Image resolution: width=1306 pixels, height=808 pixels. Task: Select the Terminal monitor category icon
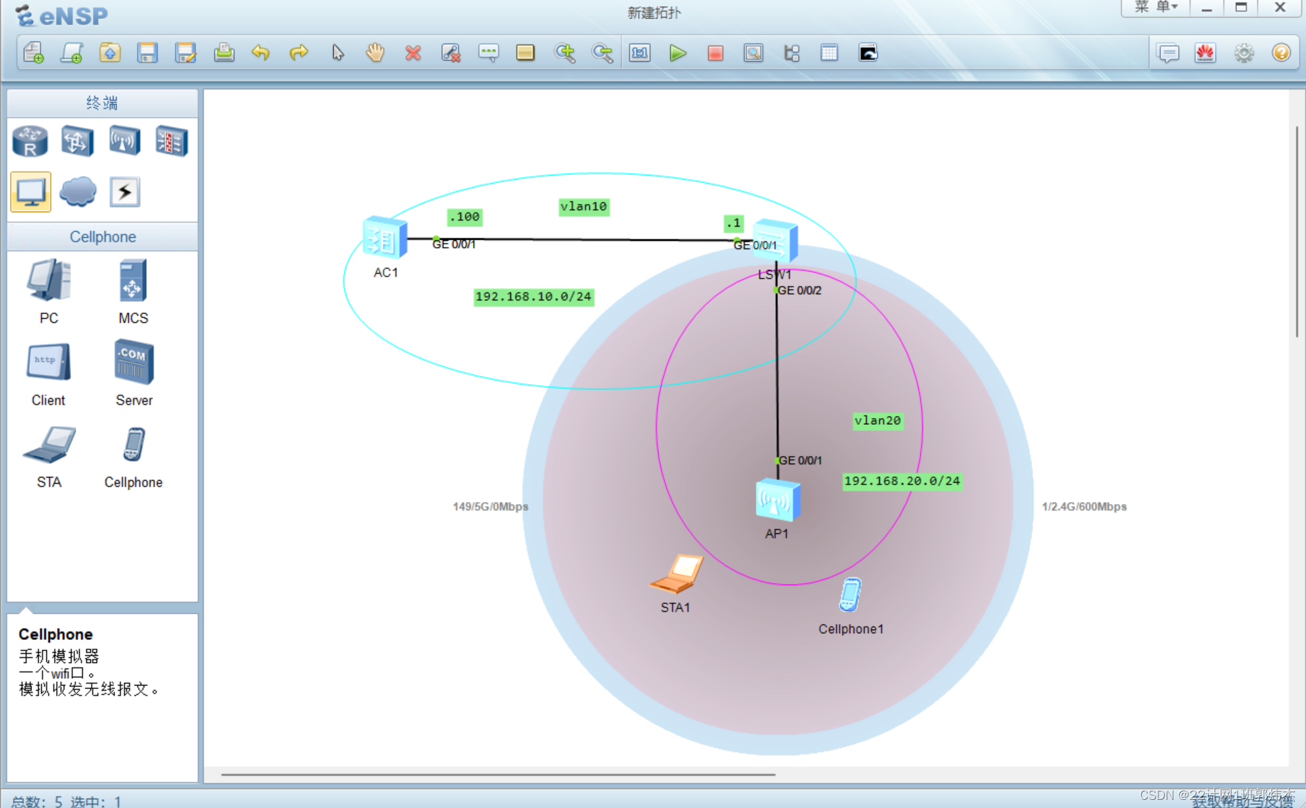(31, 192)
